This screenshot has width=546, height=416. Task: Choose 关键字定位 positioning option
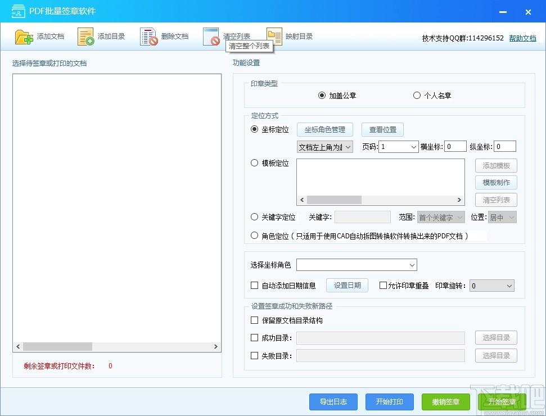pos(255,217)
